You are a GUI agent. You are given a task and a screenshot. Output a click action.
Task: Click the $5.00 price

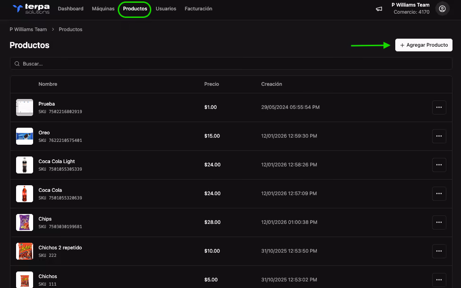tap(211, 280)
